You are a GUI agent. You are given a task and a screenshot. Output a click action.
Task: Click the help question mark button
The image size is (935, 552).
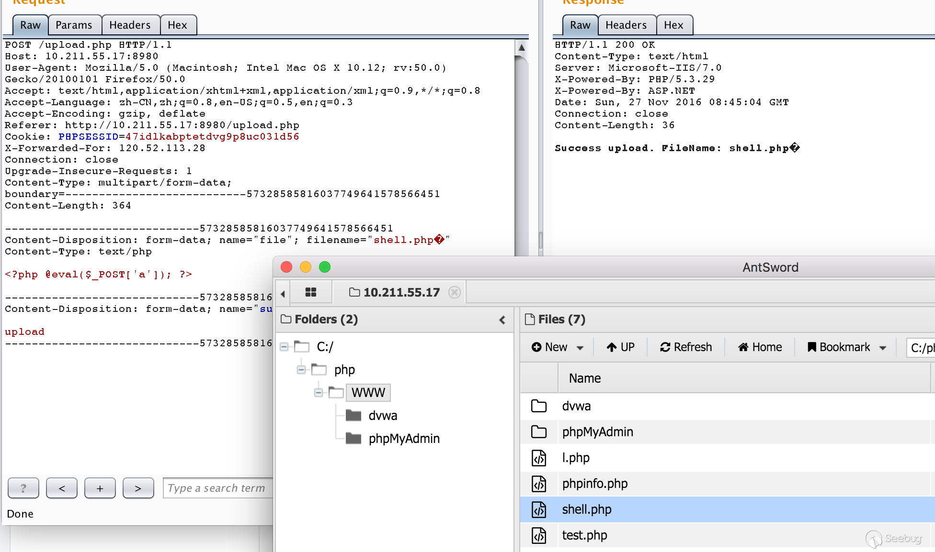tap(23, 488)
